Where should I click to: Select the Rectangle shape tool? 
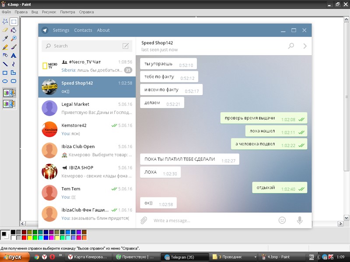(5, 72)
